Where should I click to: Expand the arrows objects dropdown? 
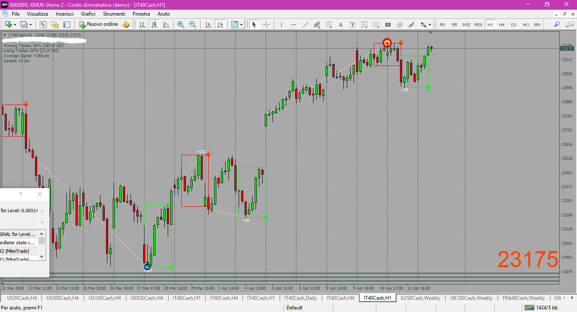coord(430,25)
